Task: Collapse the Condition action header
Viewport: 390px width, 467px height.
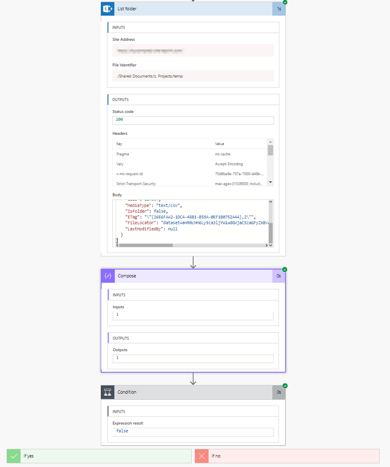Action: click(x=193, y=392)
